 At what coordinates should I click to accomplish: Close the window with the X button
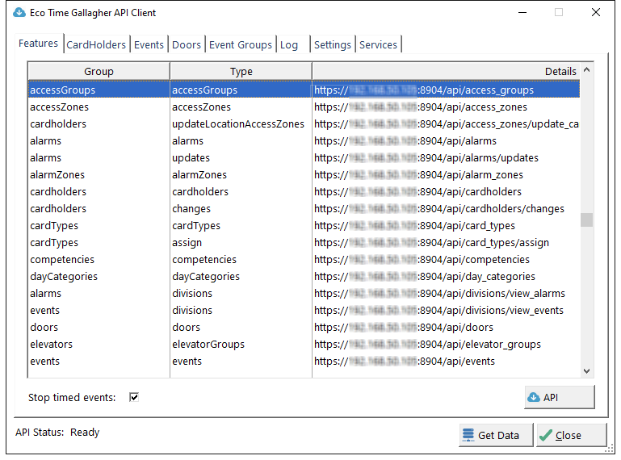[x=595, y=13]
